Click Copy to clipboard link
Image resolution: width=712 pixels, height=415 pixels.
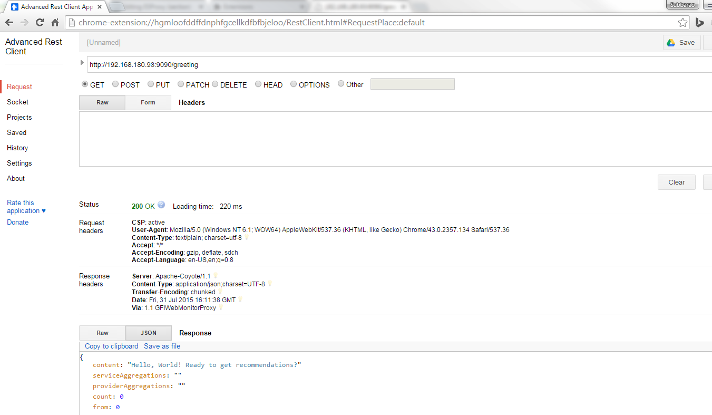[111, 346]
